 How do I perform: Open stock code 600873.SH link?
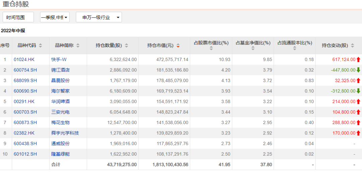click(25, 123)
